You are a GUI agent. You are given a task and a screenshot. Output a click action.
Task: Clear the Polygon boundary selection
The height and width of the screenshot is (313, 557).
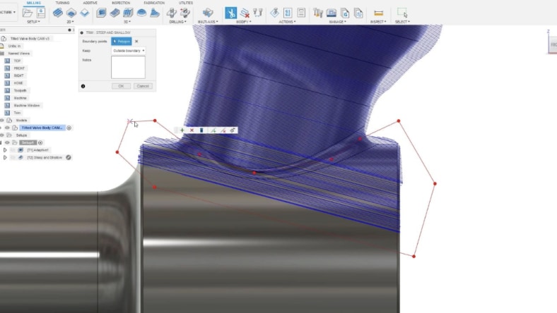136,42
